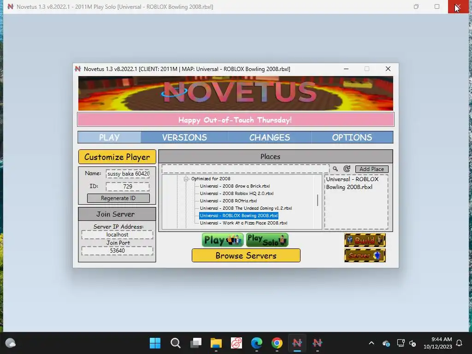Image resolution: width=472 pixels, height=354 pixels.
Task: Select Universal - 2008 ROtris.rbxl
Action: coord(228,201)
